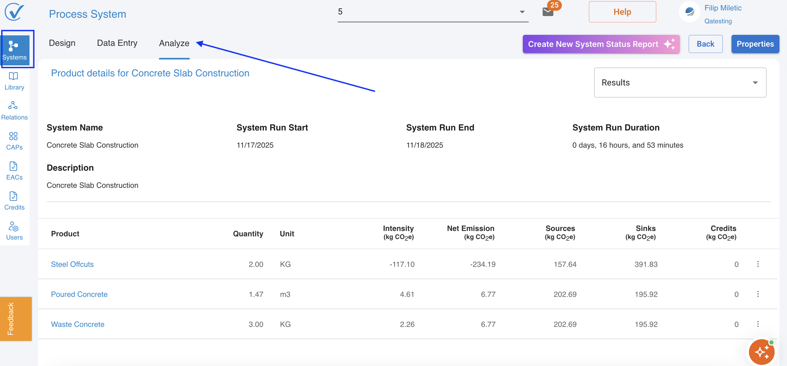Click Create New System Status Report
The width and height of the screenshot is (787, 366).
(x=601, y=44)
